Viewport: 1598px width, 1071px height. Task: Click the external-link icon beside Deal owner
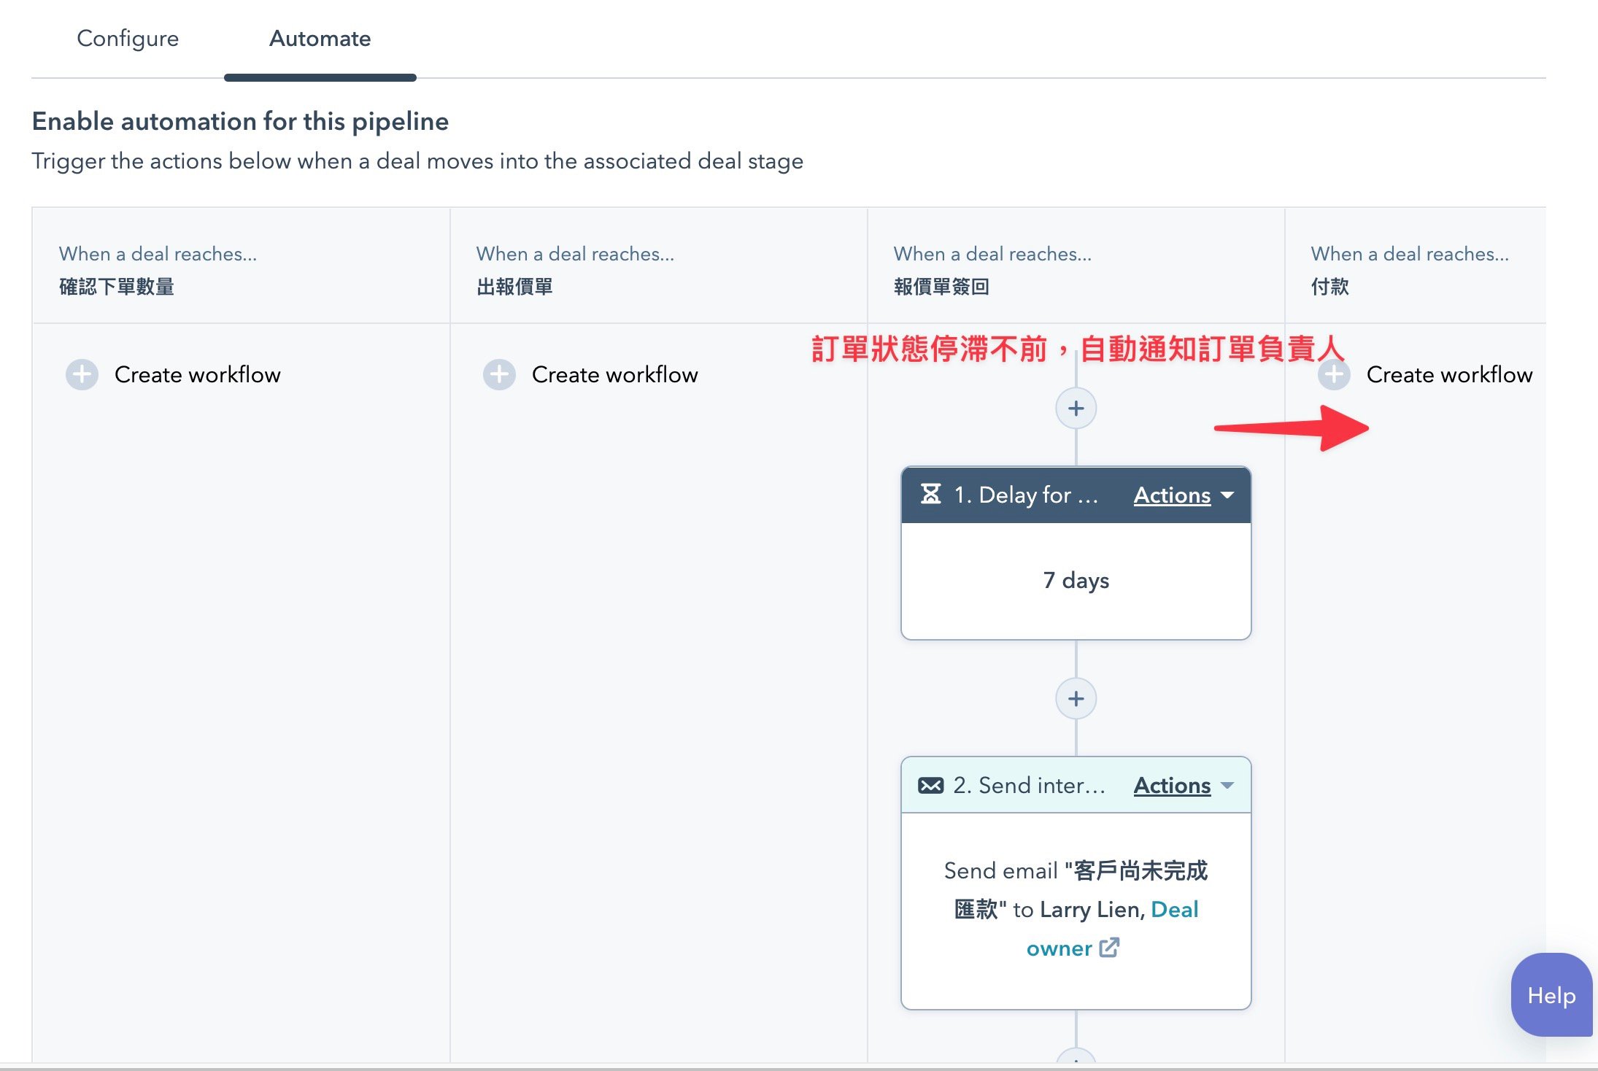(x=1111, y=948)
